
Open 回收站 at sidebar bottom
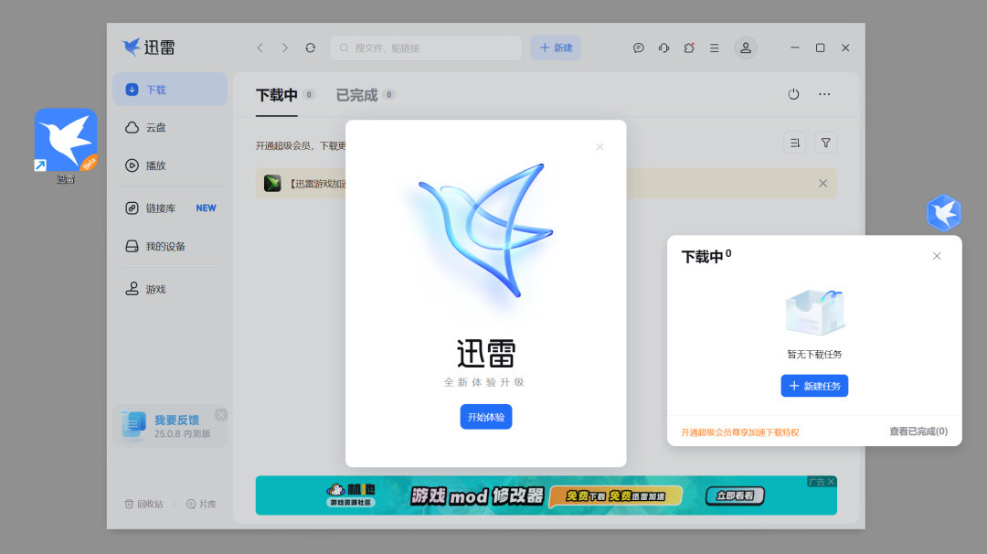(x=144, y=504)
